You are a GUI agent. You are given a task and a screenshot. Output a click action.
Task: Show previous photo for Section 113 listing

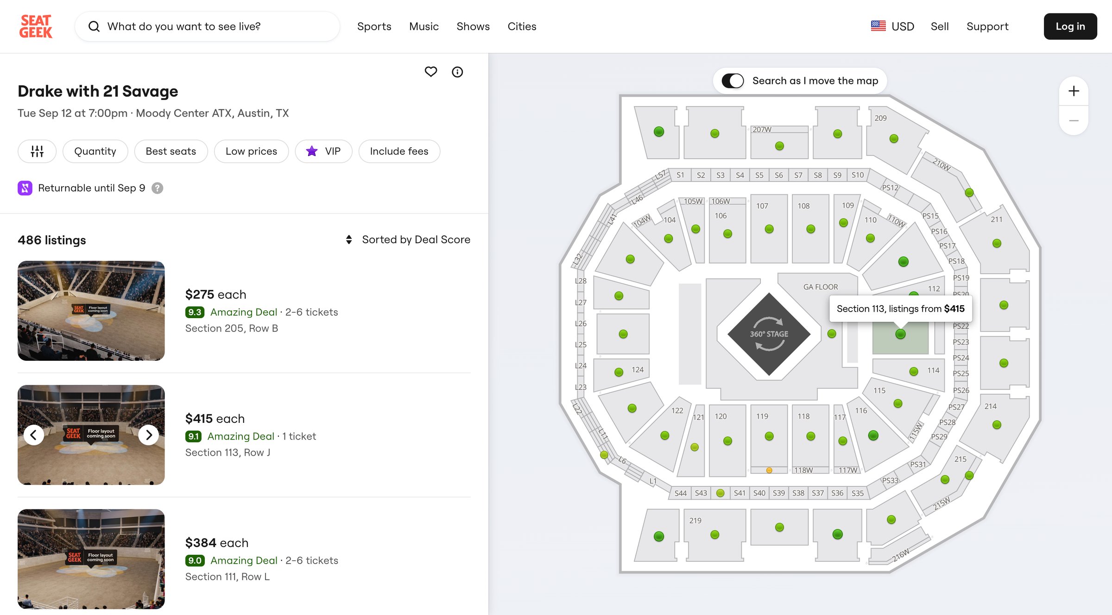pos(33,435)
